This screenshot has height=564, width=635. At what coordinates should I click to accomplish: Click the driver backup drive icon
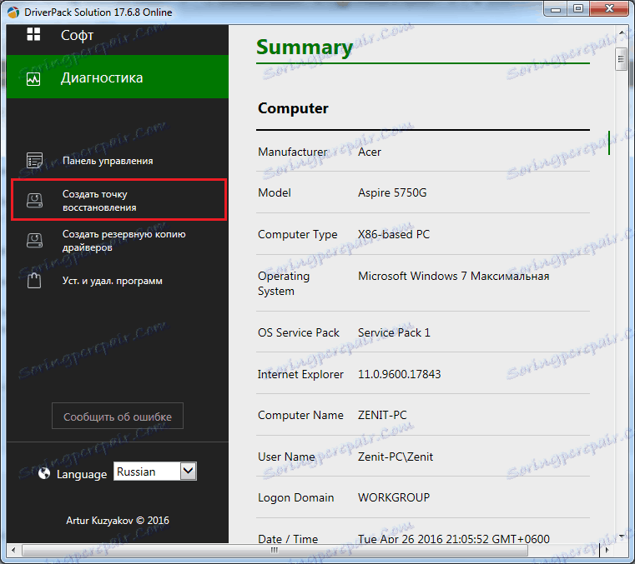pyautogui.click(x=34, y=241)
